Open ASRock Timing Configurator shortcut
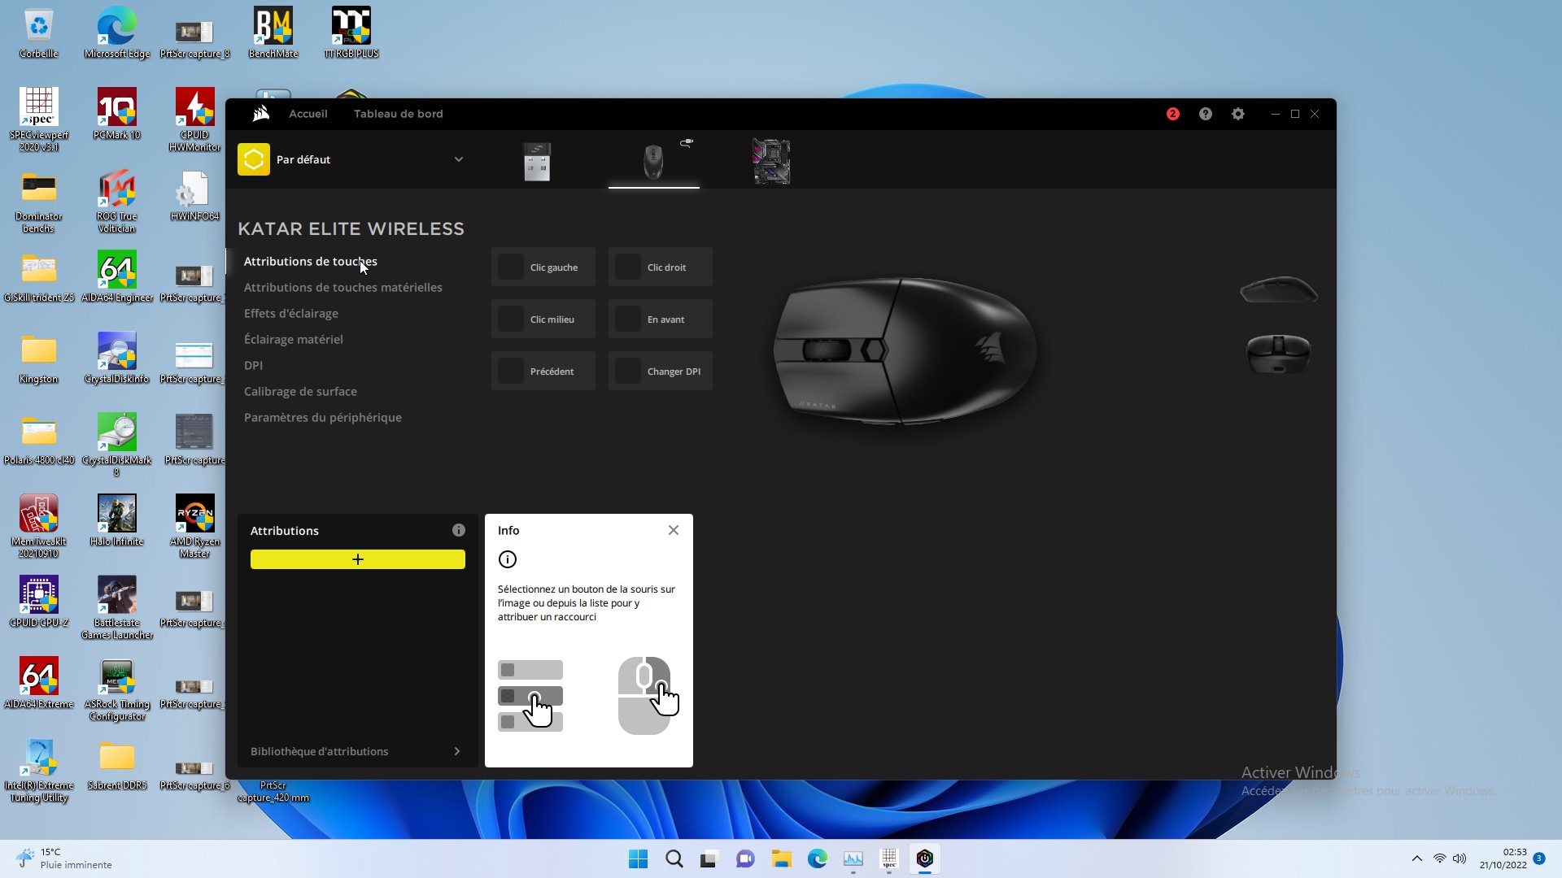Screen dimensions: 1562x878 coord(117,689)
